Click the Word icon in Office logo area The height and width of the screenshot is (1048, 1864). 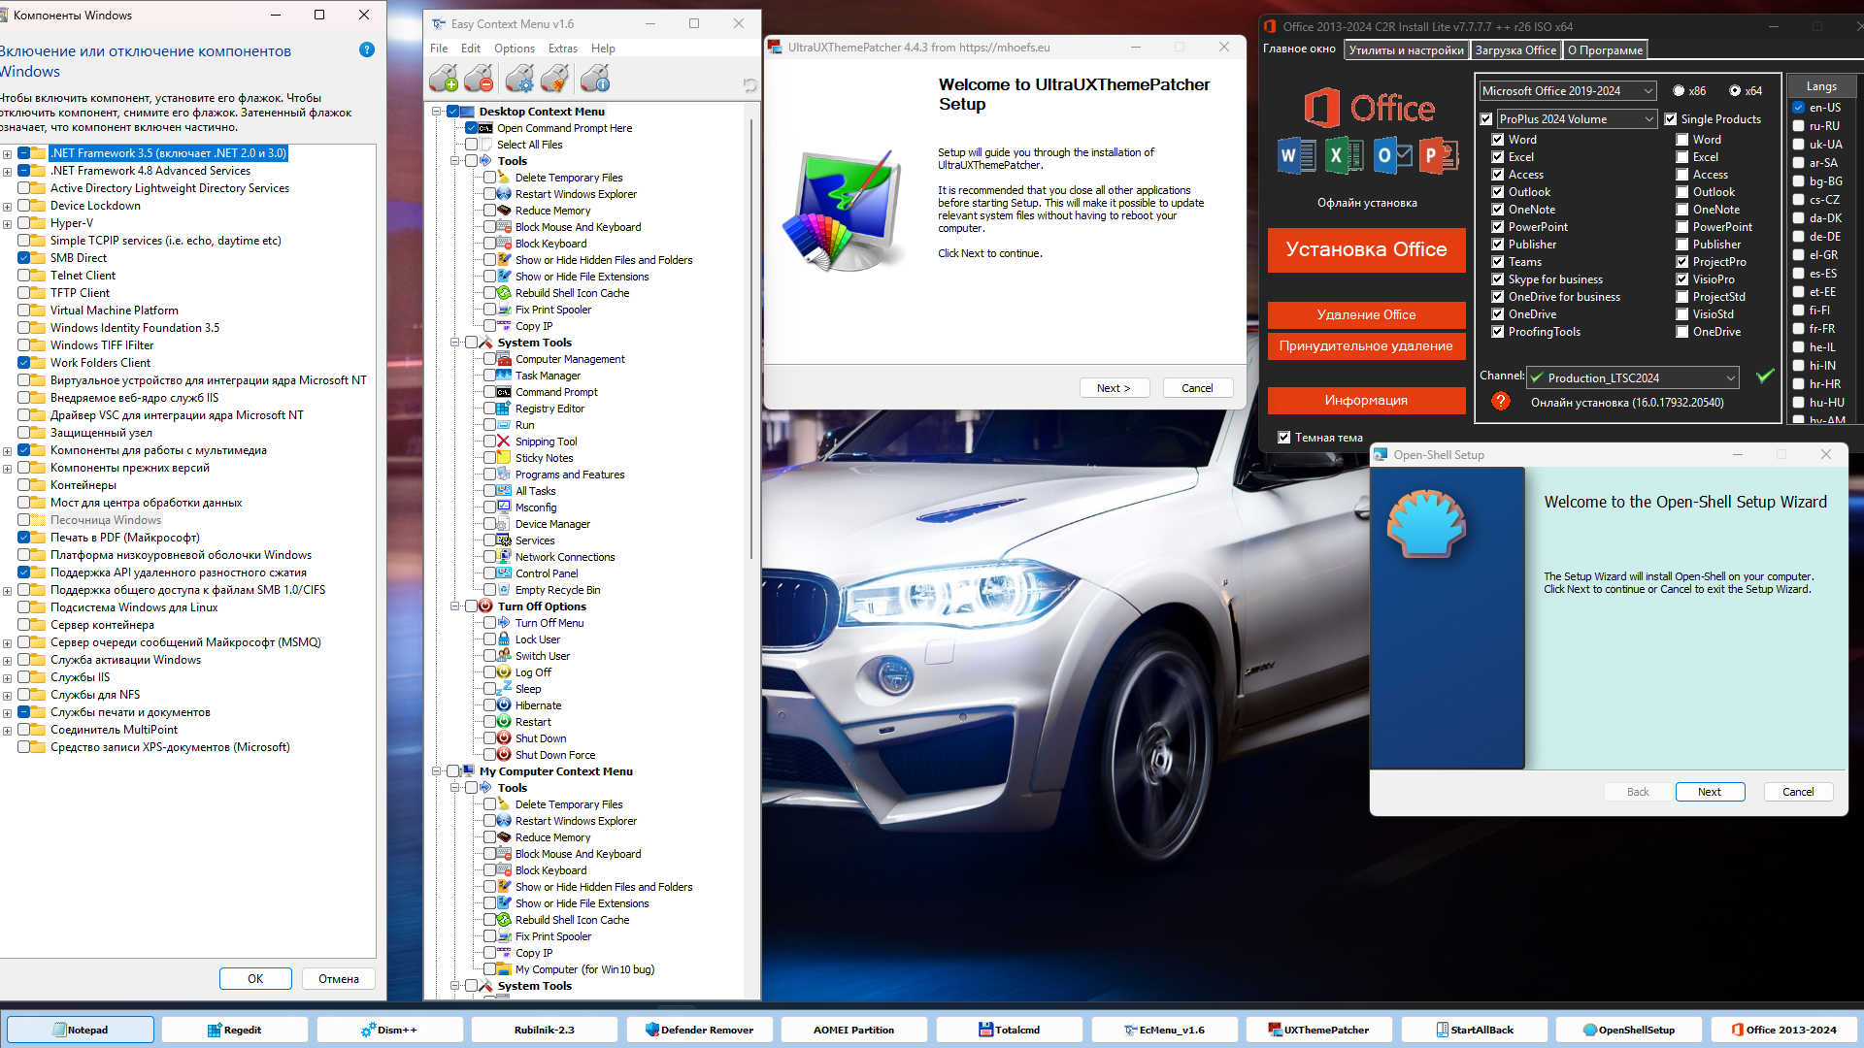coord(1296,155)
